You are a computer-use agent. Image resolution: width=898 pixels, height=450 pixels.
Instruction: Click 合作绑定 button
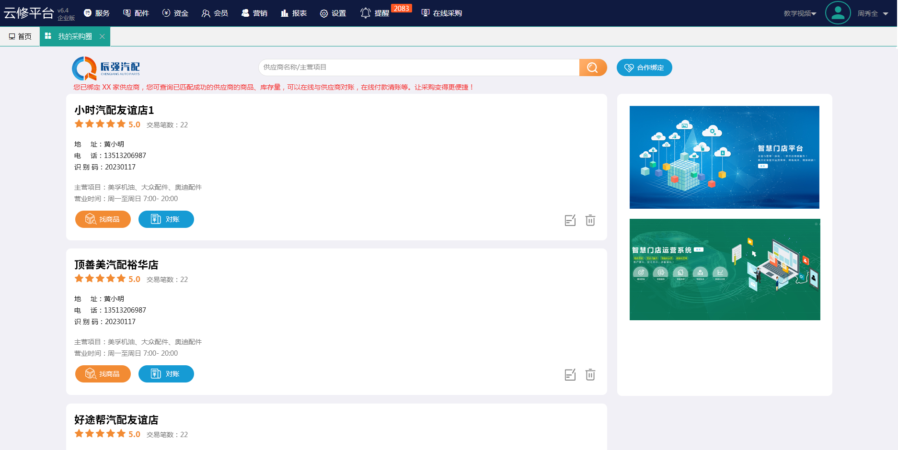(x=644, y=67)
